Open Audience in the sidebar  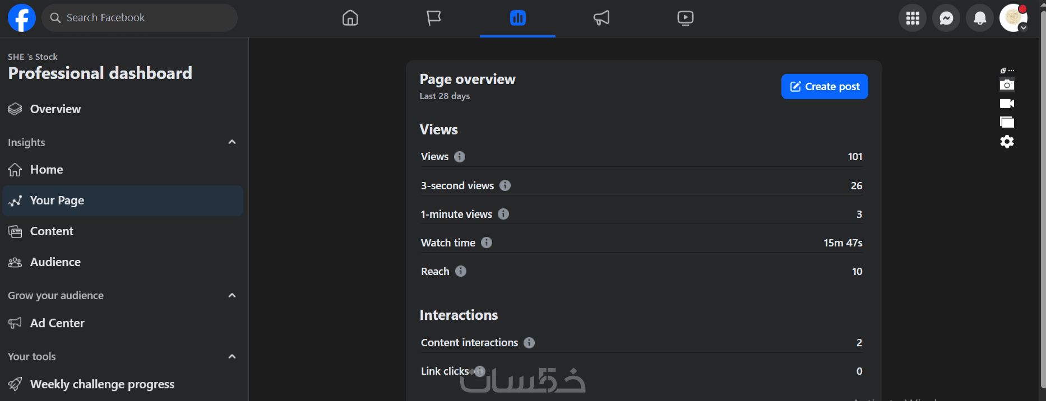[x=123, y=262]
